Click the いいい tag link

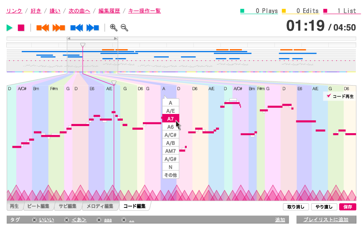pyautogui.click(x=46, y=220)
